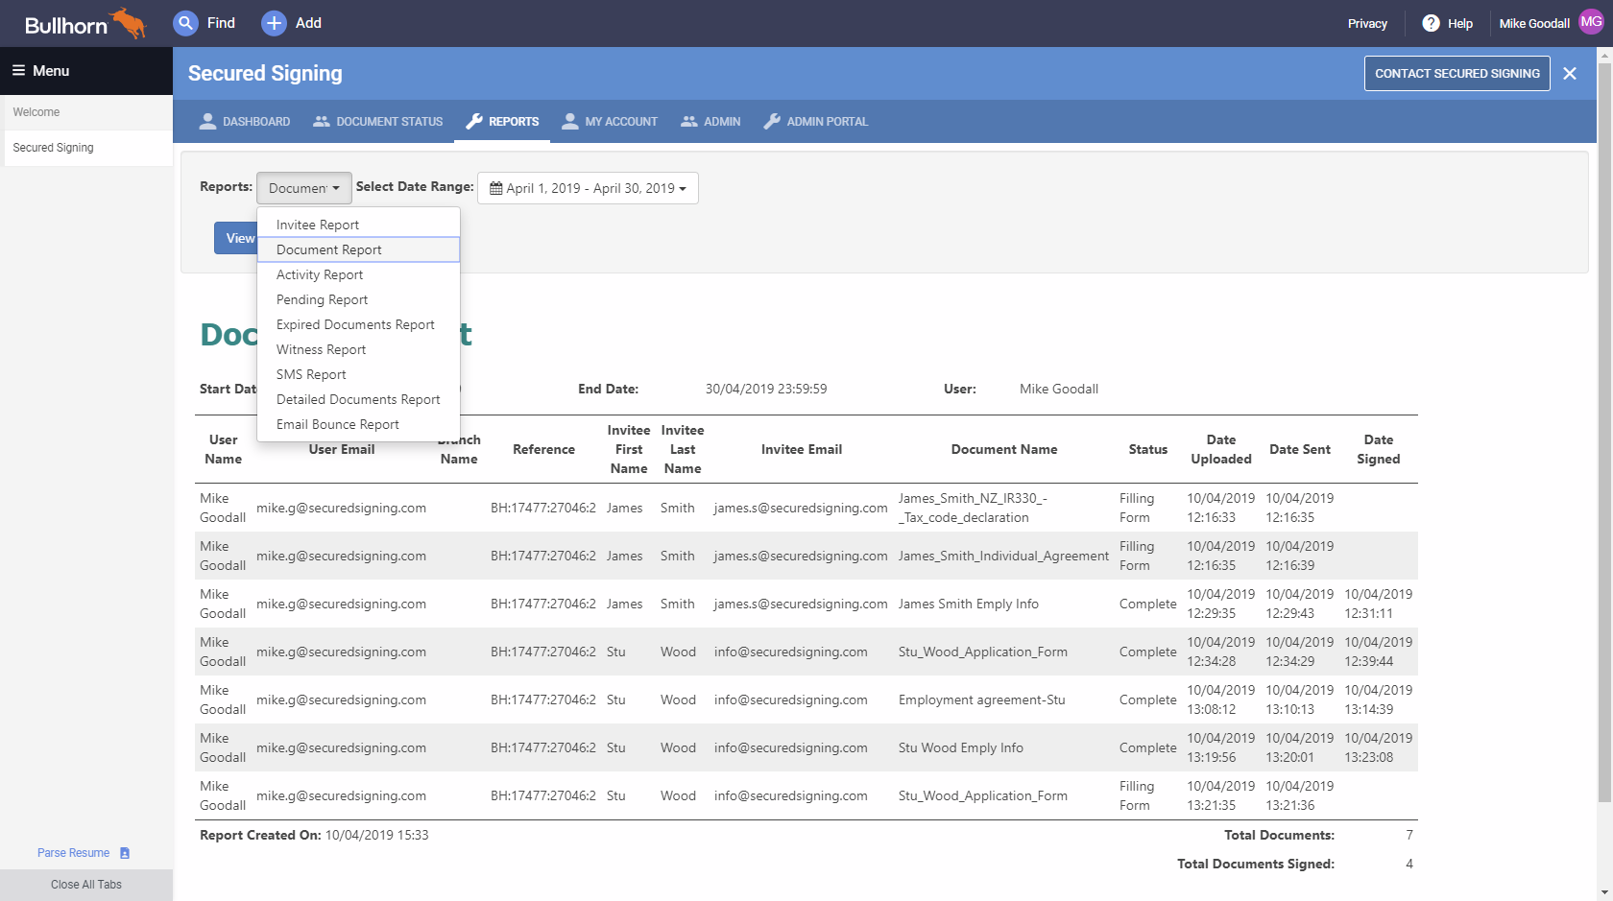1613x901 pixels.
Task: Click the Contact Secured Signing button
Action: (1457, 73)
